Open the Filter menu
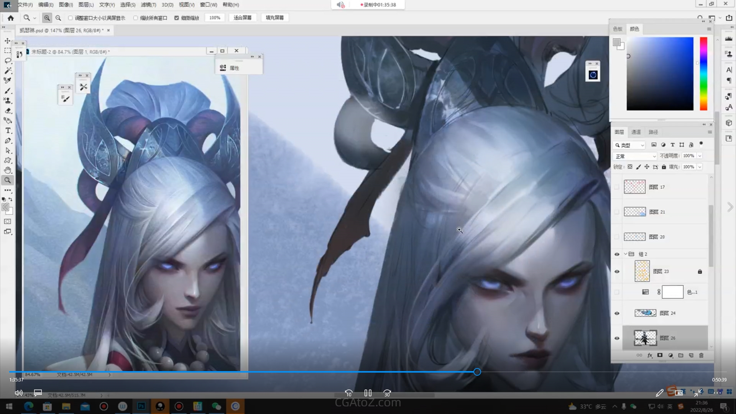Screen dimensions: 736x414 (x=148, y=5)
